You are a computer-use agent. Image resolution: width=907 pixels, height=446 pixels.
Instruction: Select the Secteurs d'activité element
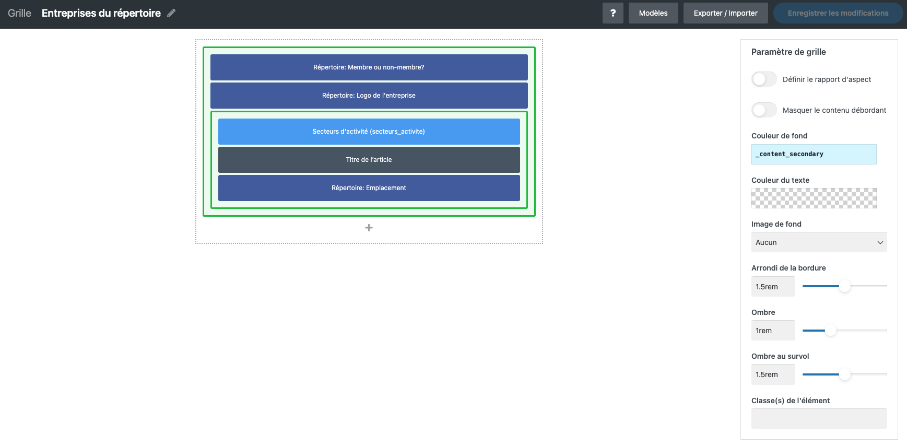[369, 132]
